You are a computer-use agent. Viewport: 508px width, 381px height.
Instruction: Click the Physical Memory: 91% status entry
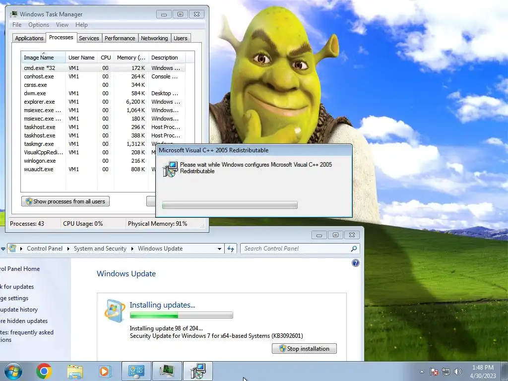(x=157, y=224)
